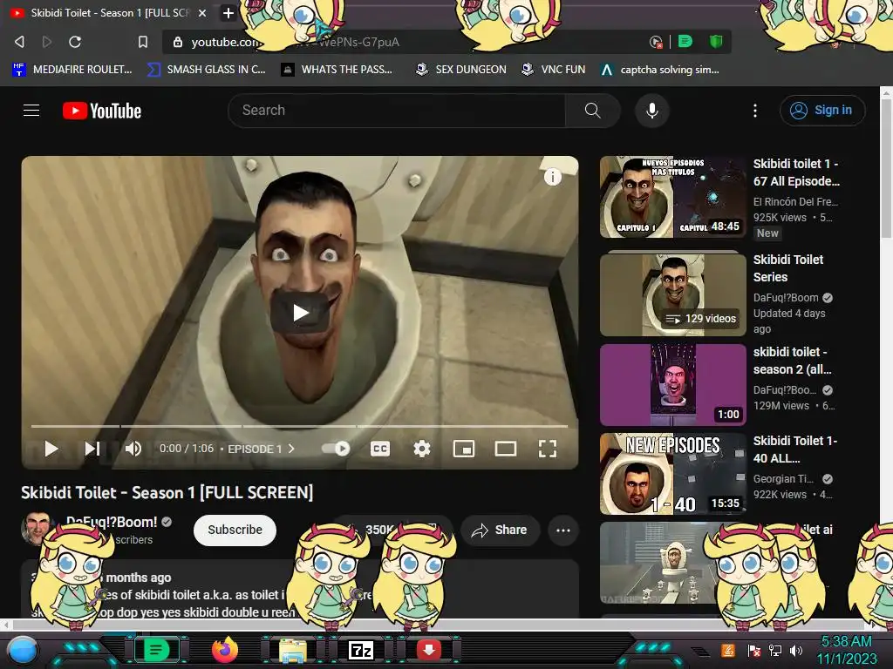893x669 pixels.
Task: Mute the video volume
Action: (x=133, y=449)
